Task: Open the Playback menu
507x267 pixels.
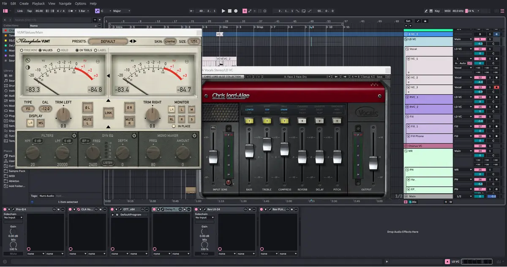Action: (x=38, y=3)
